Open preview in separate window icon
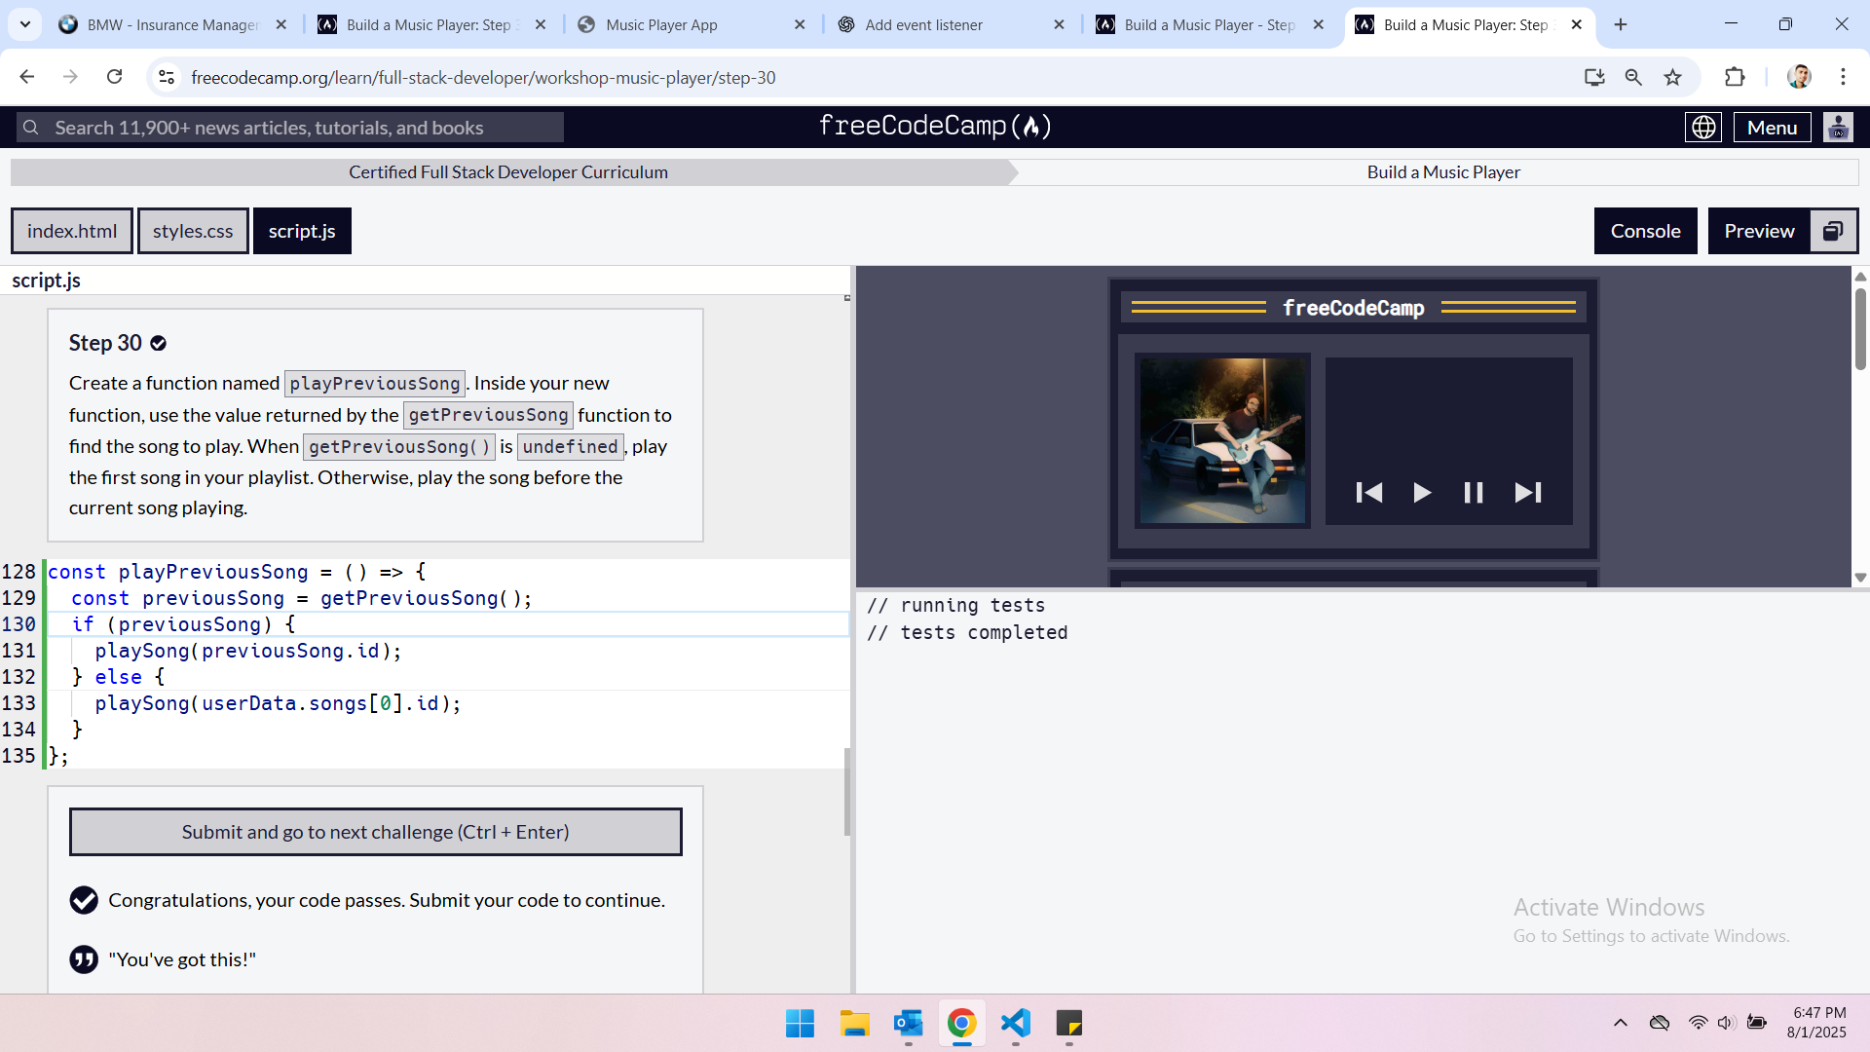The height and width of the screenshot is (1052, 1870). (1833, 231)
